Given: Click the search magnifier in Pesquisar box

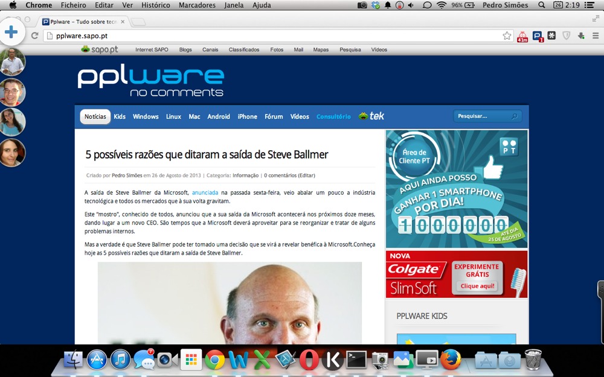Looking at the screenshot, I should coord(514,116).
